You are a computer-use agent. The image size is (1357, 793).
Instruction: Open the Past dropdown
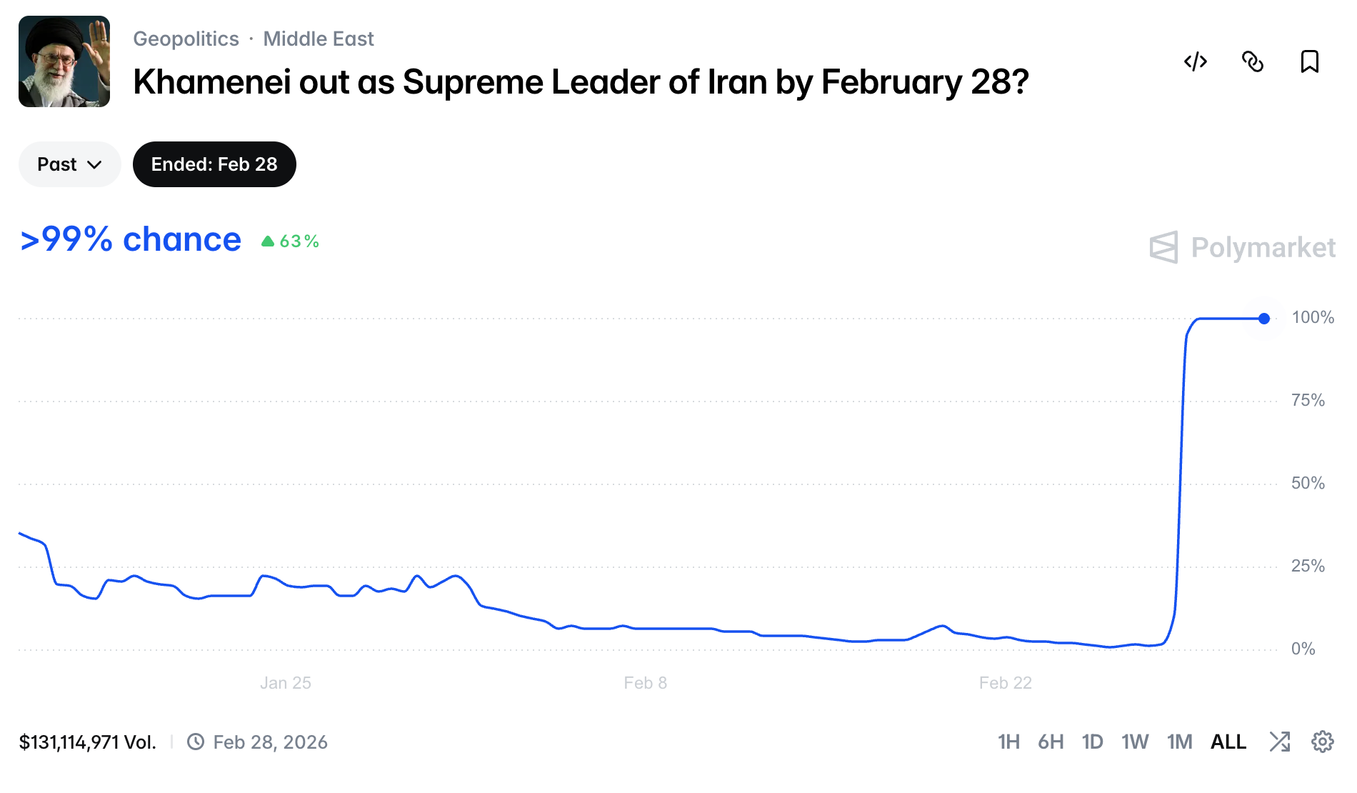(x=69, y=164)
